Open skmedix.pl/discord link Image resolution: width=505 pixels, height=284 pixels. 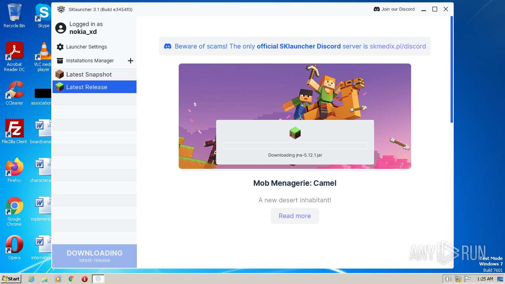(x=398, y=46)
